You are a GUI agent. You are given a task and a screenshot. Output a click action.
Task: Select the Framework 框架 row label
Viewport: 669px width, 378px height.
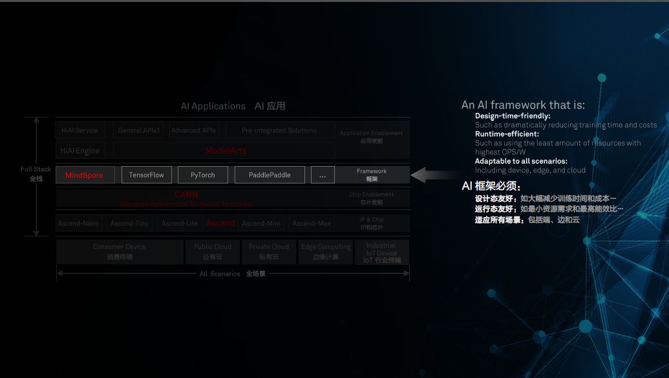tap(372, 175)
